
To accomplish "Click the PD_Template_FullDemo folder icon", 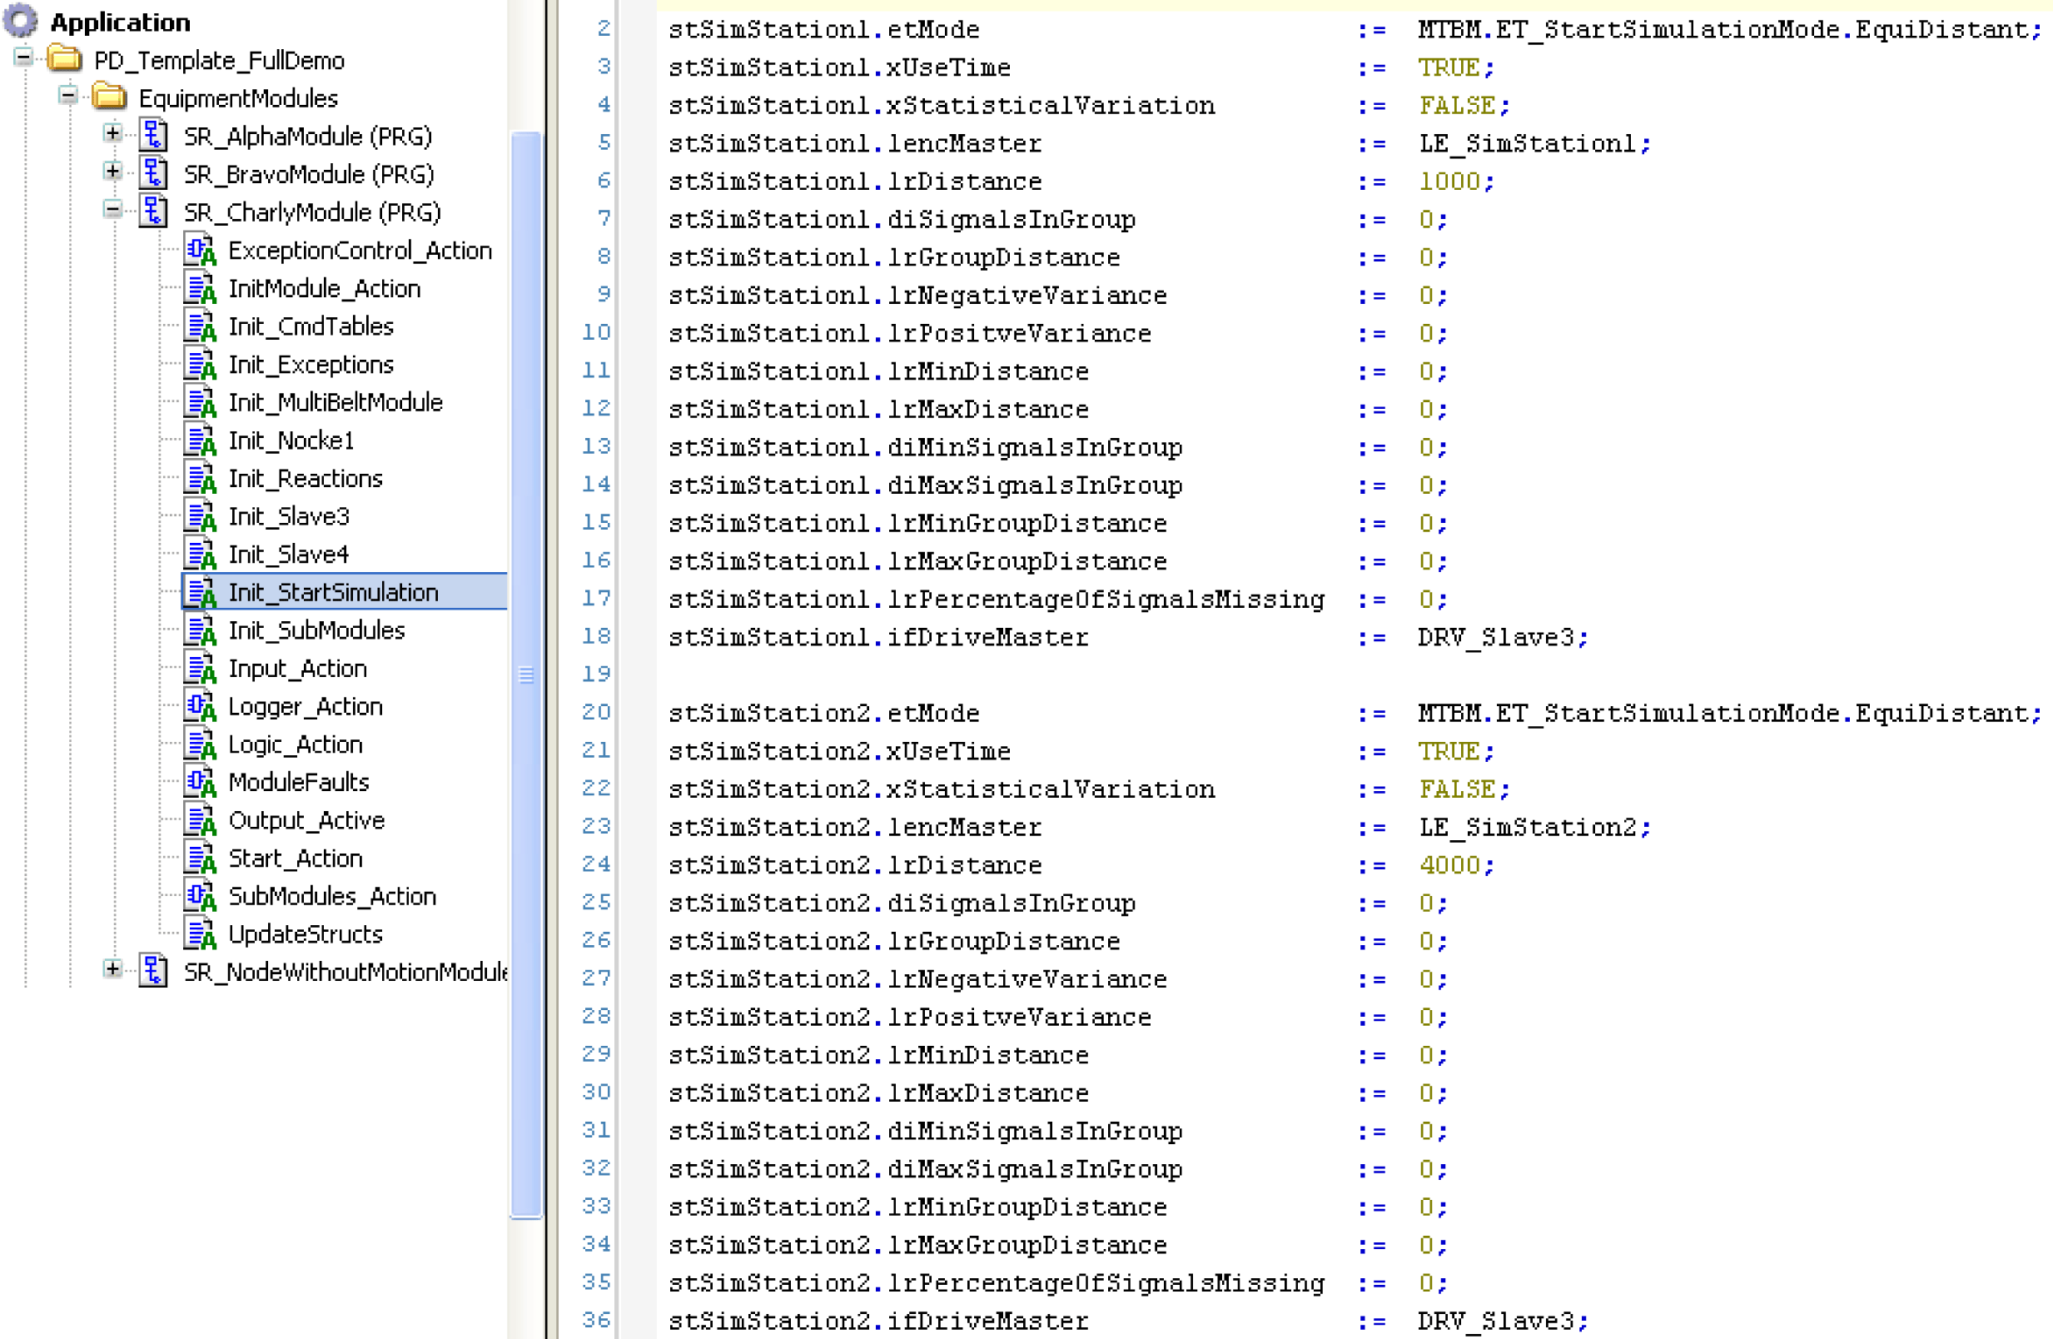I will click(x=65, y=59).
